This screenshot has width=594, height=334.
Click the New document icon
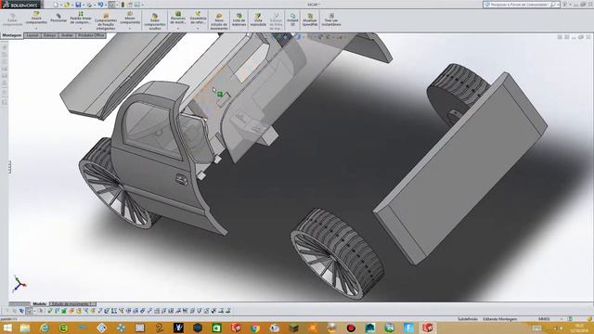click(x=56, y=5)
